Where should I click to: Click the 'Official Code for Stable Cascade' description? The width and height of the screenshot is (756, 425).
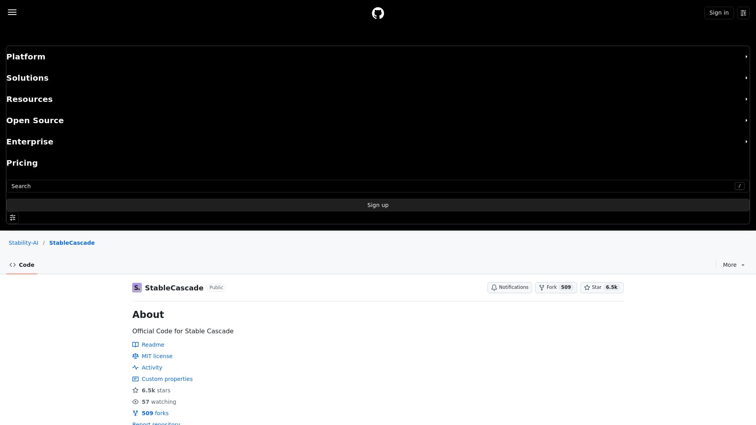pos(183,331)
